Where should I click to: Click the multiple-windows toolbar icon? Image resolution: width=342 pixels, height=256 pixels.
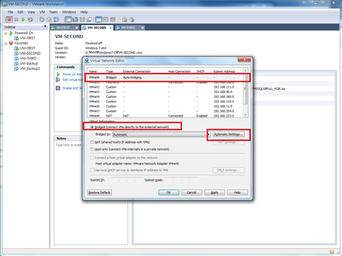89,19
